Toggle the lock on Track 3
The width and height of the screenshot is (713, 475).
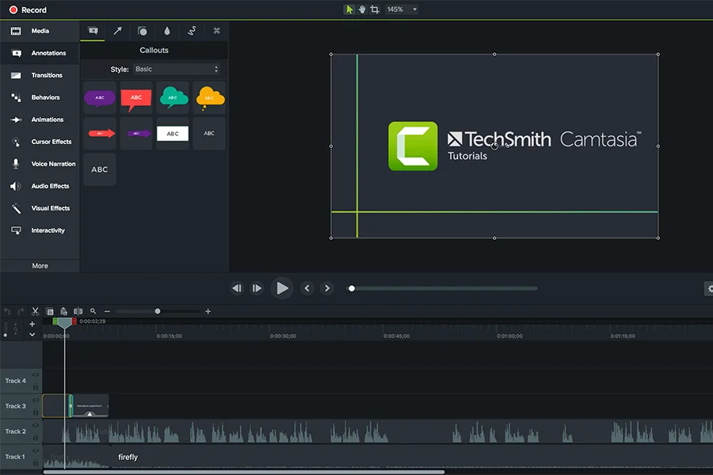pos(35,412)
